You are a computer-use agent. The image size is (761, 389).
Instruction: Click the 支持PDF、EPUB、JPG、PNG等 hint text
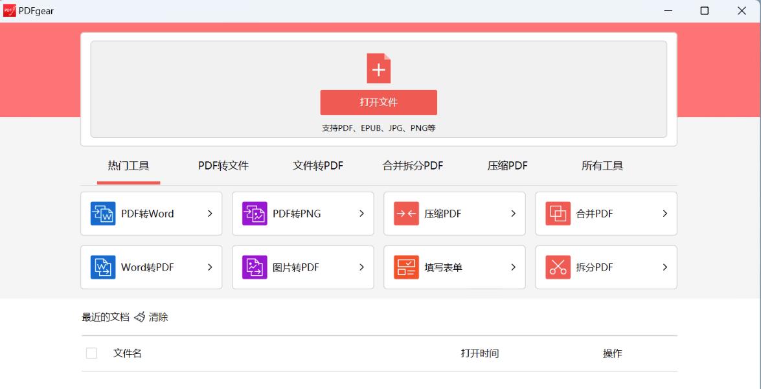tap(379, 129)
